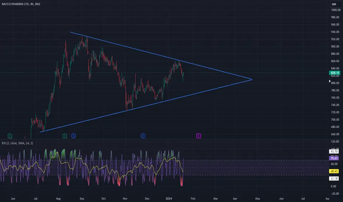
Task: Select the RSI (2, close, SMA, 14, 2) indicator legend
Action: pos(17,143)
